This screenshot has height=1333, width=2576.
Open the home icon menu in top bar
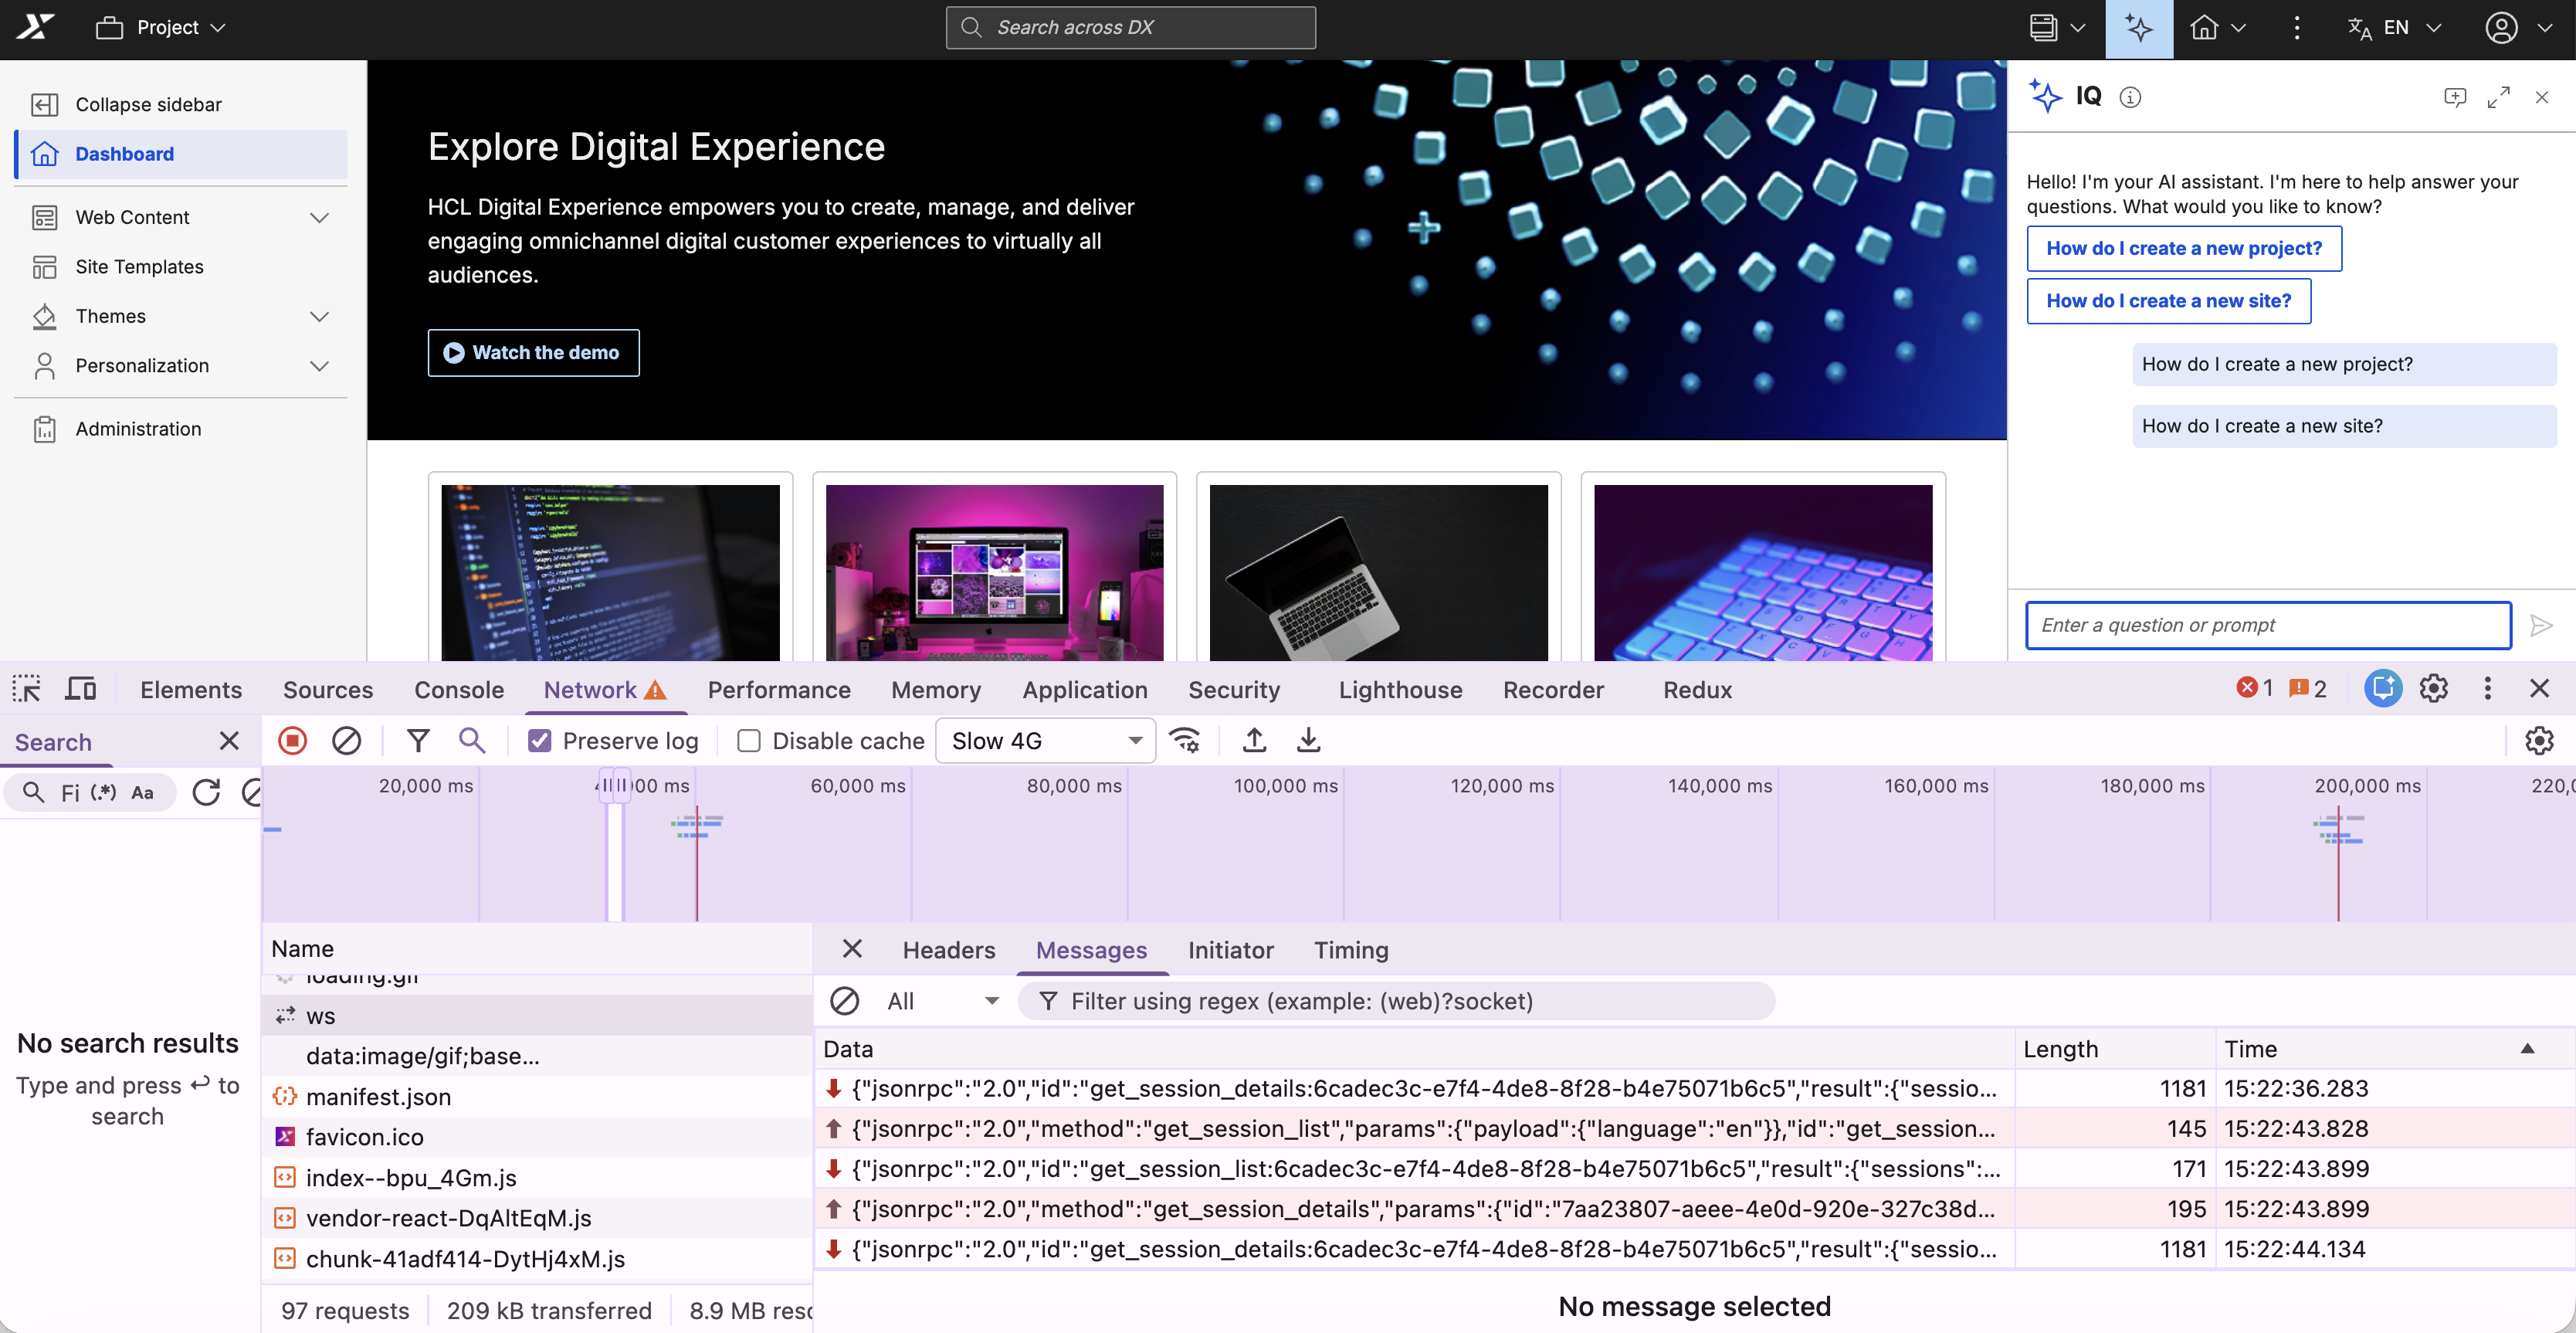2217,28
